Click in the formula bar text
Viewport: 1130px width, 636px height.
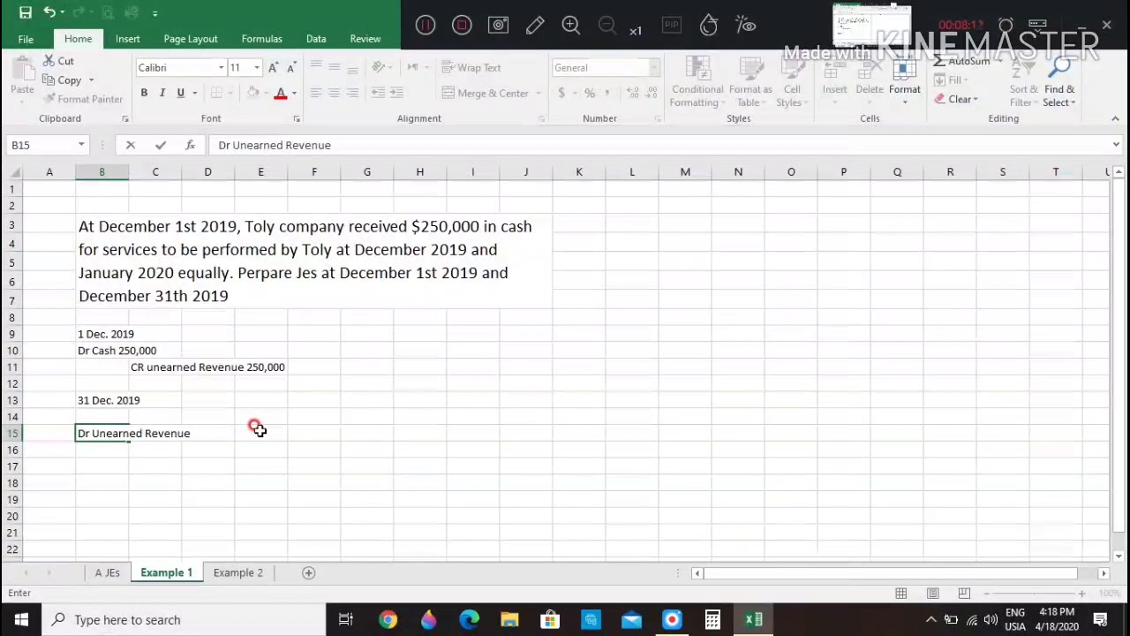[275, 145]
